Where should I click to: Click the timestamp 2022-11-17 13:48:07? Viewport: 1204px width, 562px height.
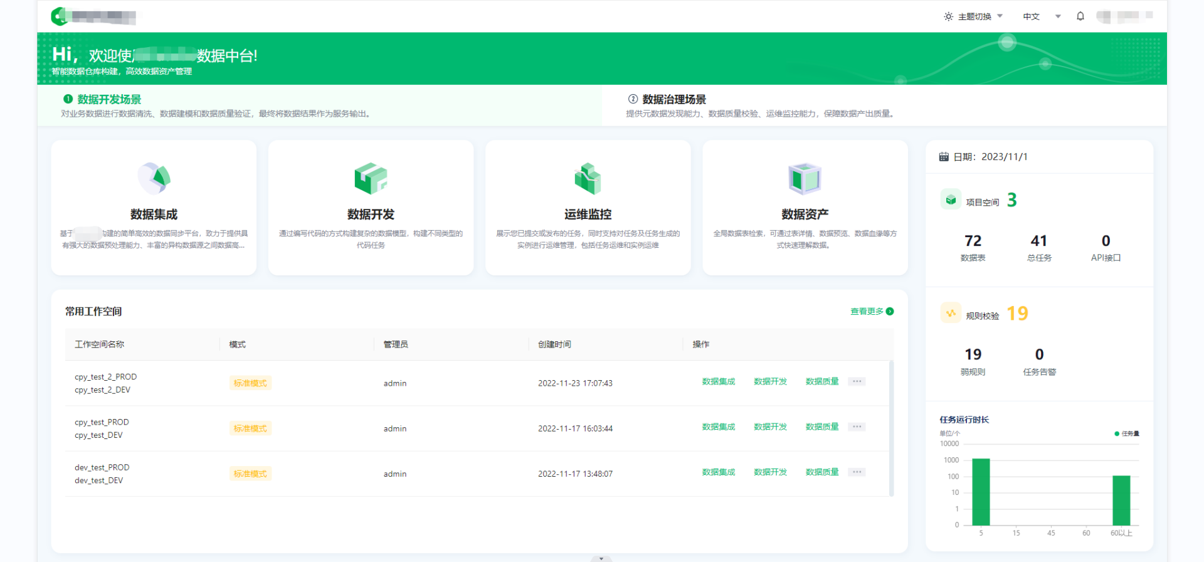point(575,474)
